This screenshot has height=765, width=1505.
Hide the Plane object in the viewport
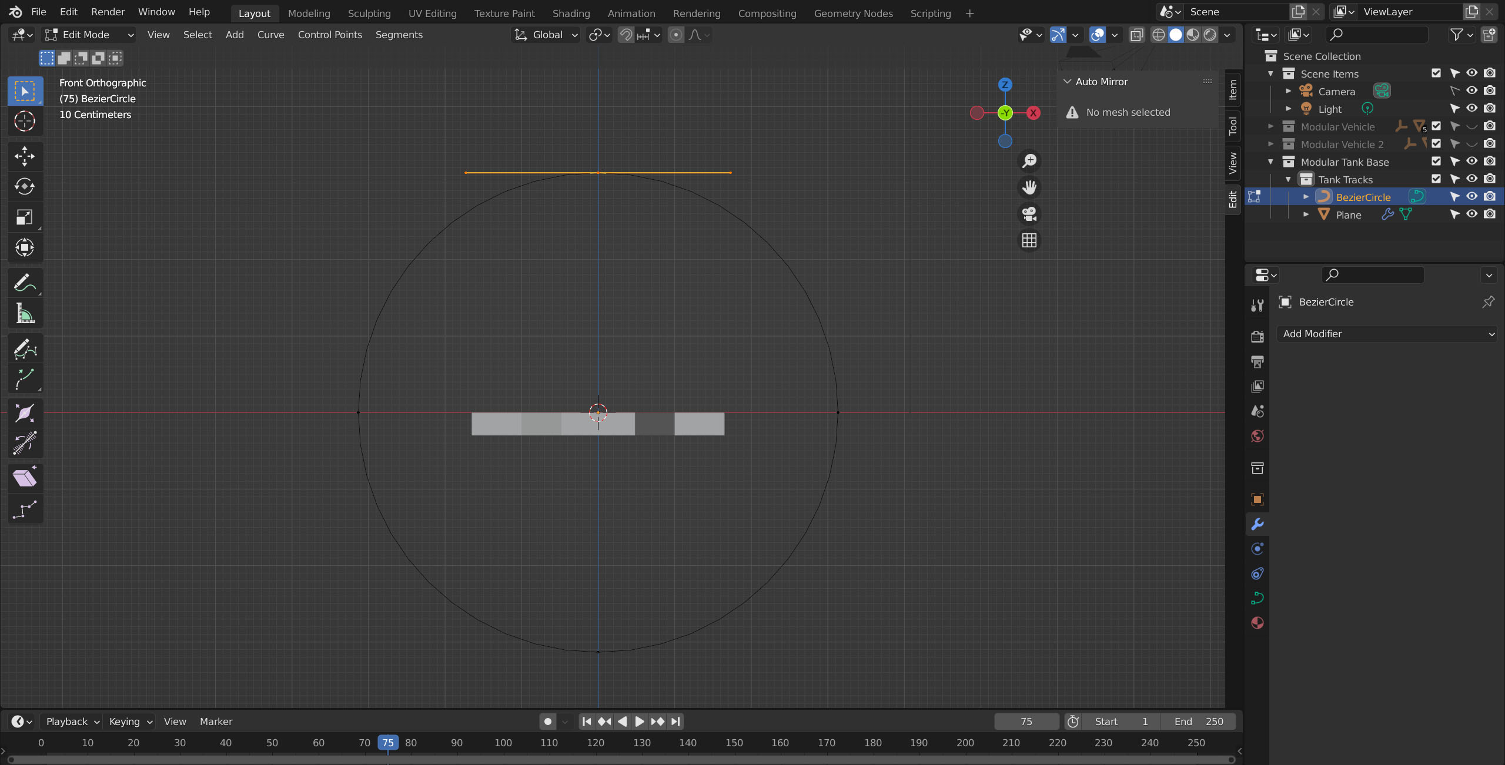(x=1472, y=214)
